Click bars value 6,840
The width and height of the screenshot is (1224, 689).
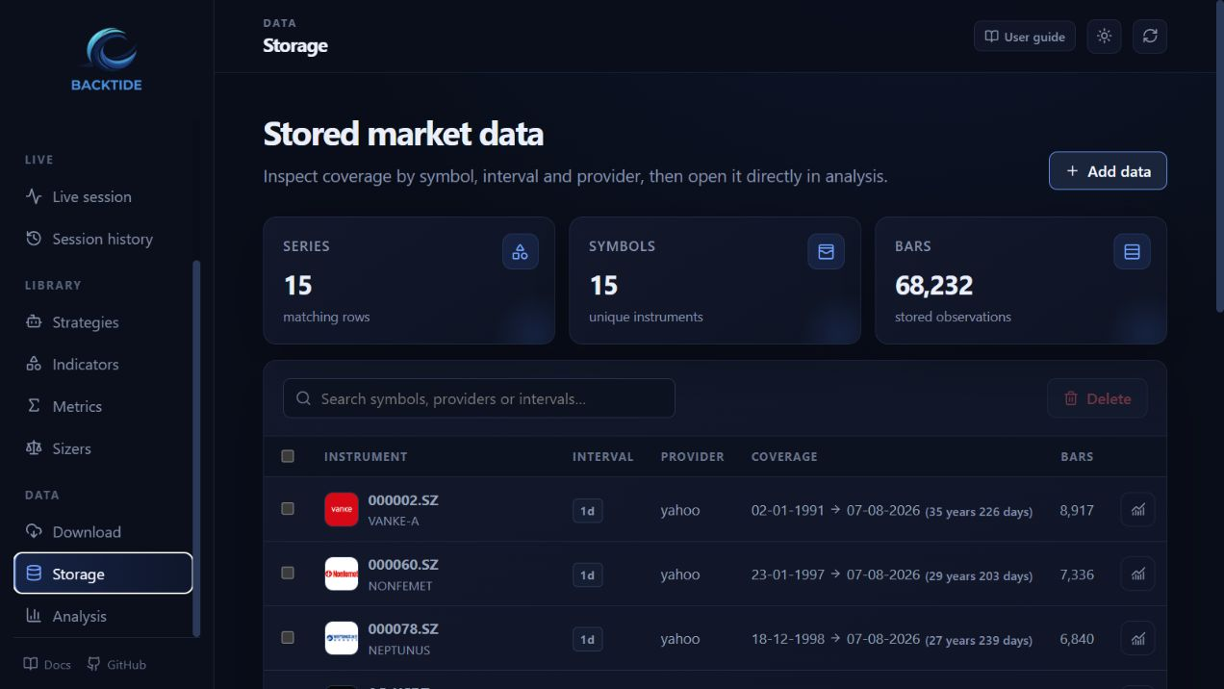tap(1077, 639)
